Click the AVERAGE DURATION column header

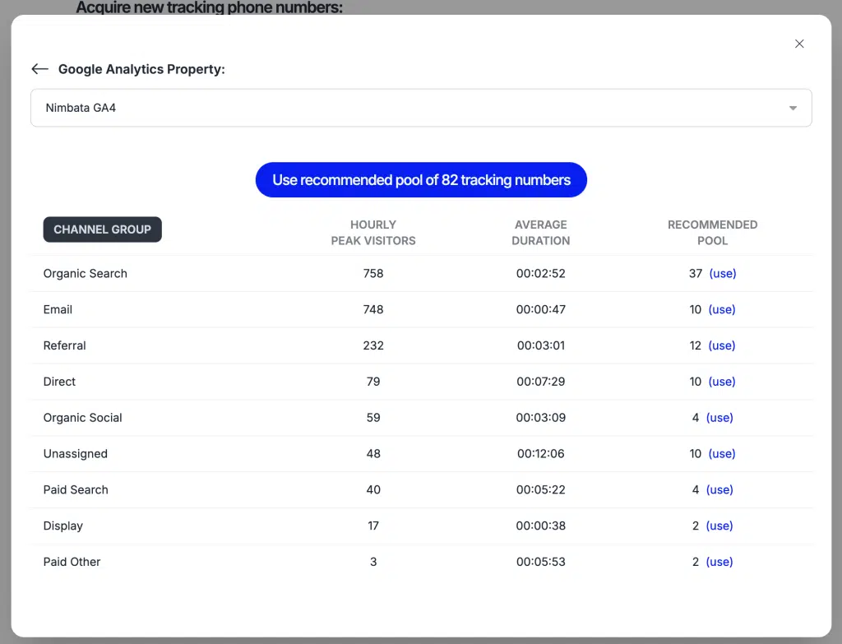(541, 233)
